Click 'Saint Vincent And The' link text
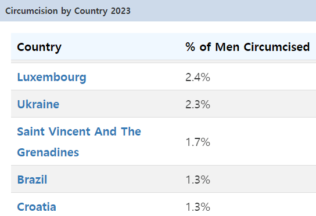Screen dimensions: 316x216 pyautogui.click(x=79, y=131)
